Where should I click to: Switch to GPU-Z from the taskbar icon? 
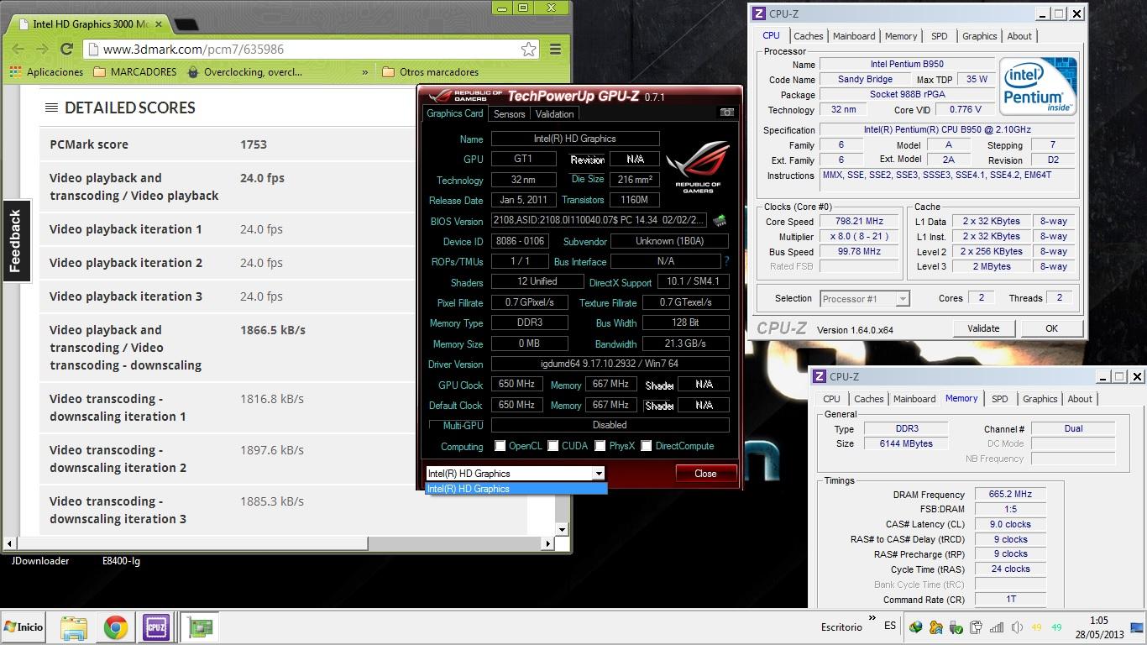(x=200, y=627)
